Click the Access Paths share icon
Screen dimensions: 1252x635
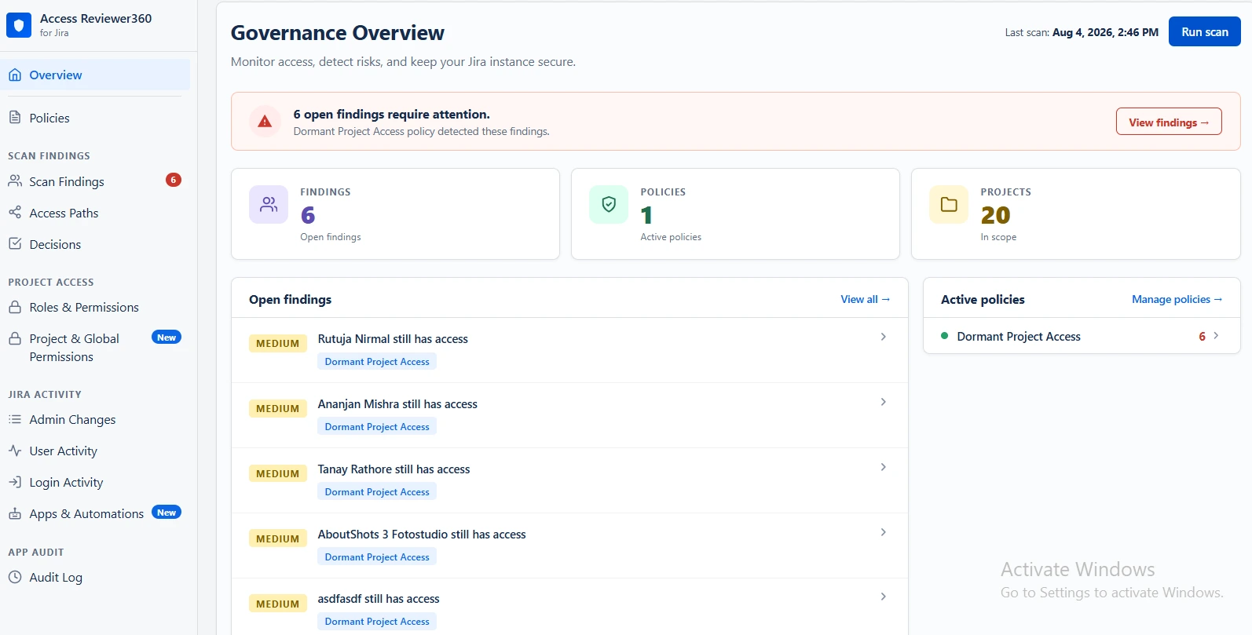[15, 213]
